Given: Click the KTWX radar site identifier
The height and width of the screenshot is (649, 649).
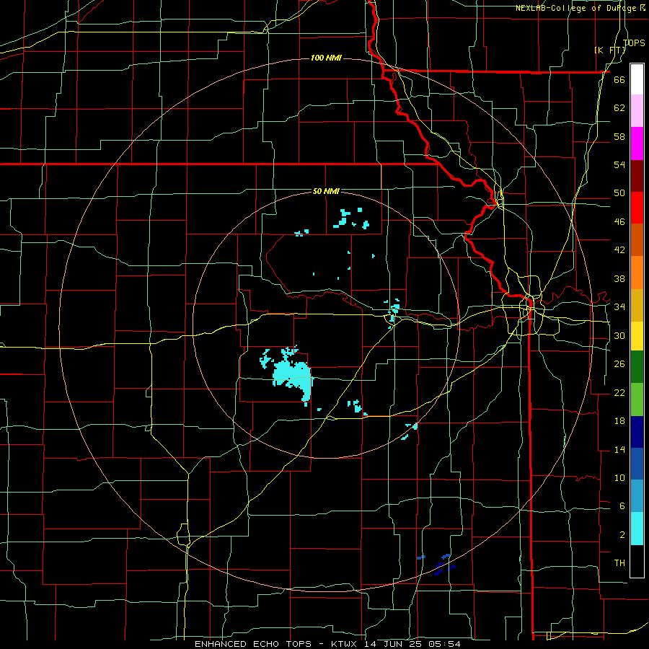Looking at the screenshot, I should pyautogui.click(x=345, y=644).
